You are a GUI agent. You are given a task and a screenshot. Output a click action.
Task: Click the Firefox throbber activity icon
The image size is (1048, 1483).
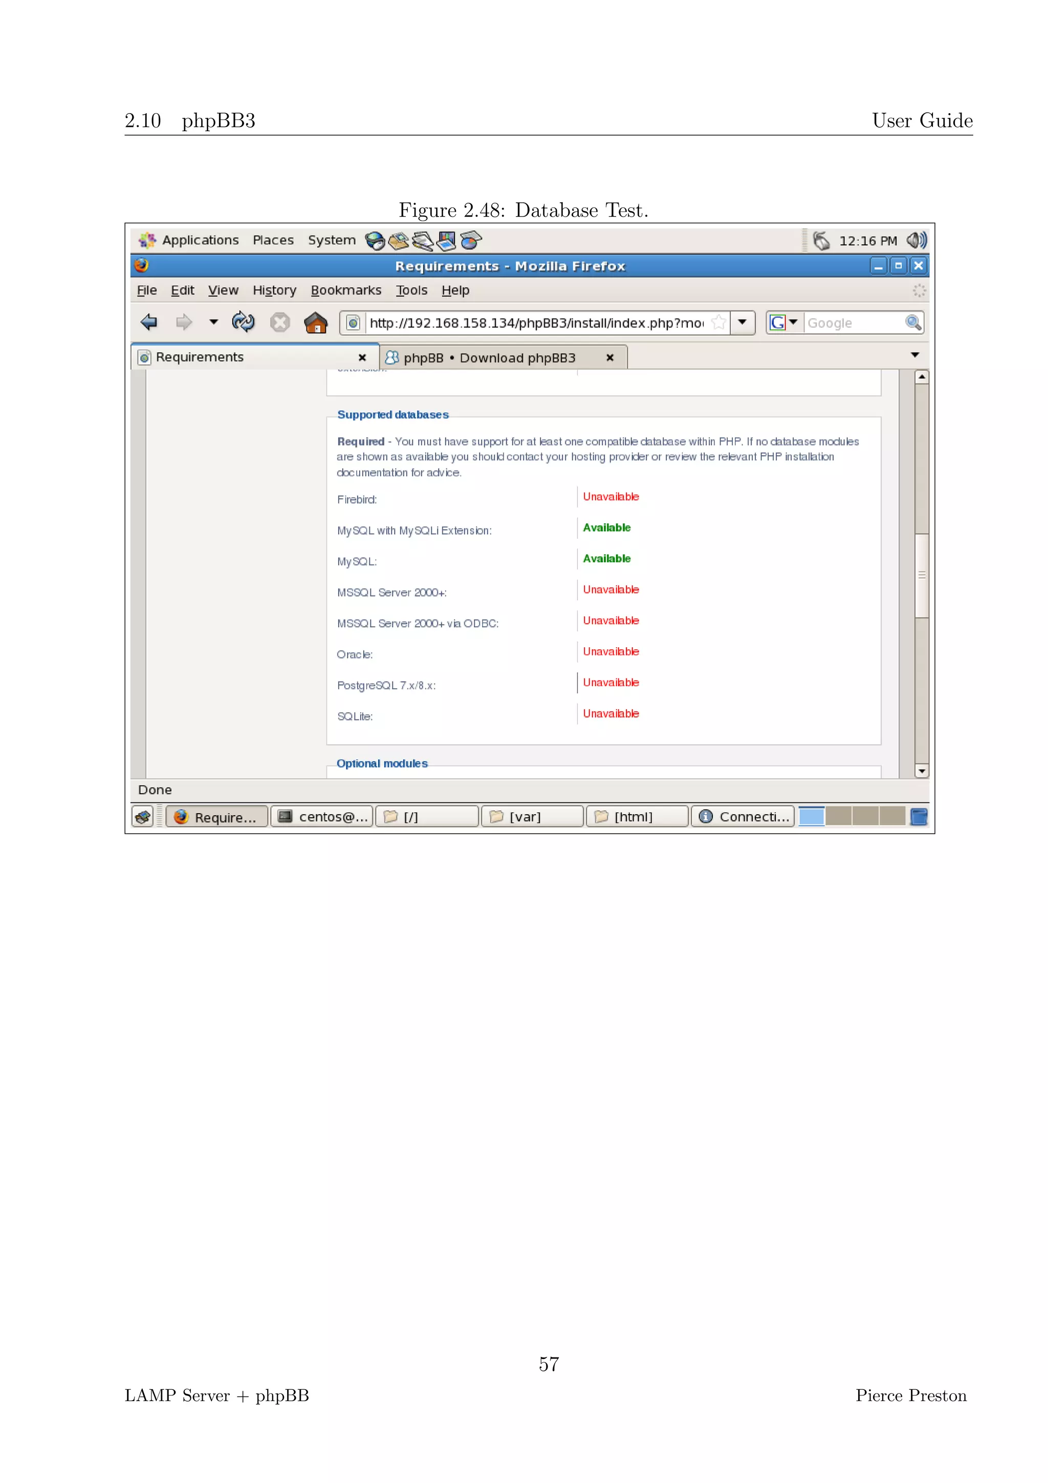point(919,291)
